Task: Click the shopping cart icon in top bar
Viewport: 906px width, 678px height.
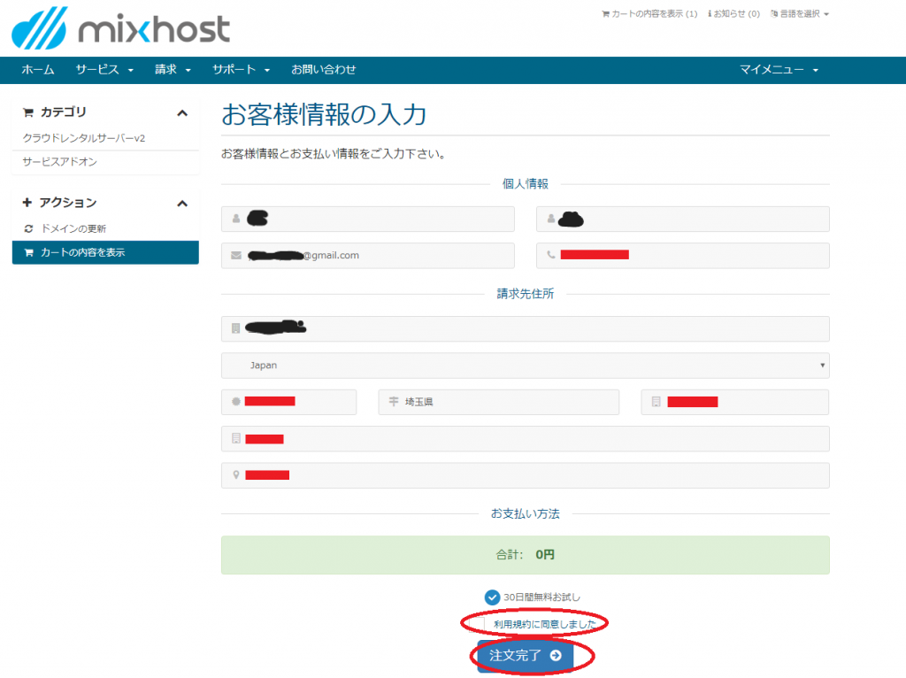Action: pos(605,14)
